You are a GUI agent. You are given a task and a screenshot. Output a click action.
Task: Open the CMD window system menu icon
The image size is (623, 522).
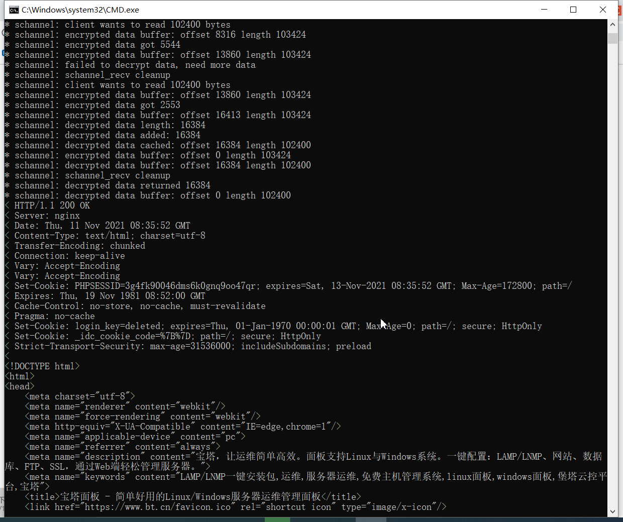point(14,10)
